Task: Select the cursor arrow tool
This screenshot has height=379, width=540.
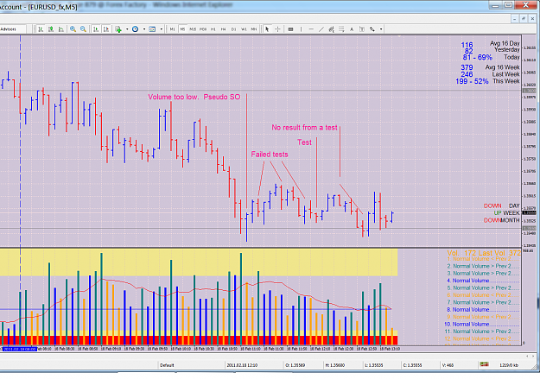Action: coord(267,29)
